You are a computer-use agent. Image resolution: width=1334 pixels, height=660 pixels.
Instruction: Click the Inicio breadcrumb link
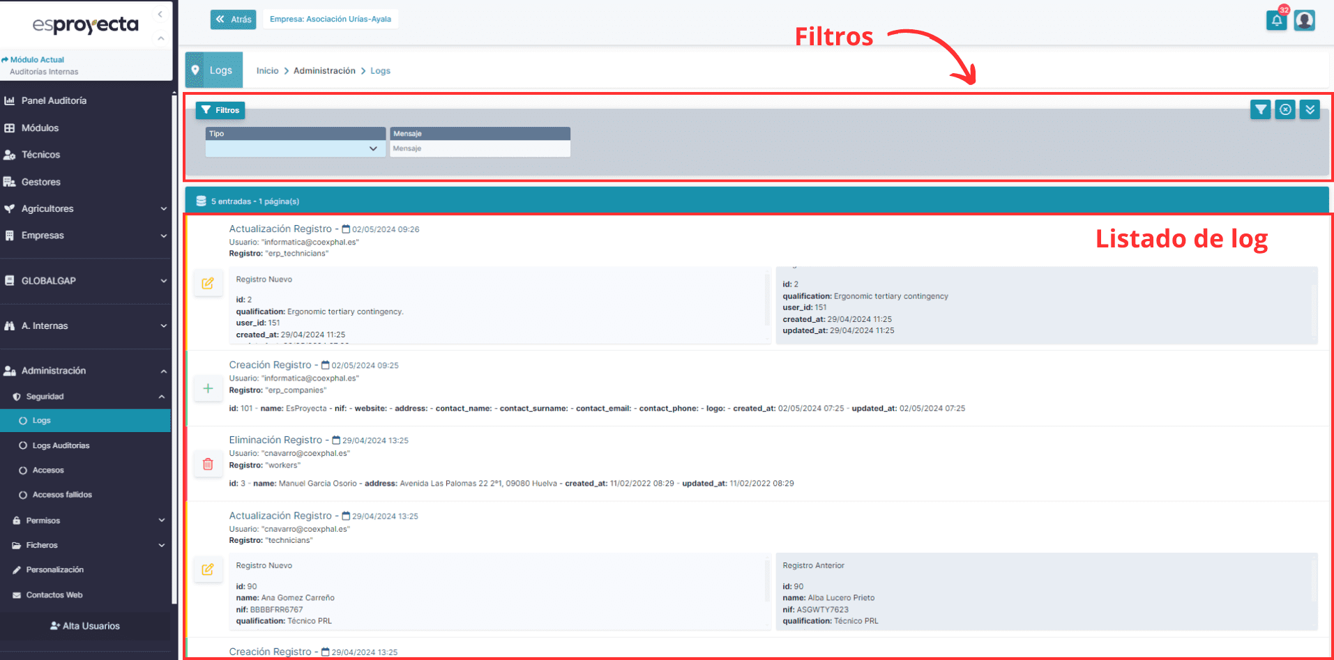point(267,70)
